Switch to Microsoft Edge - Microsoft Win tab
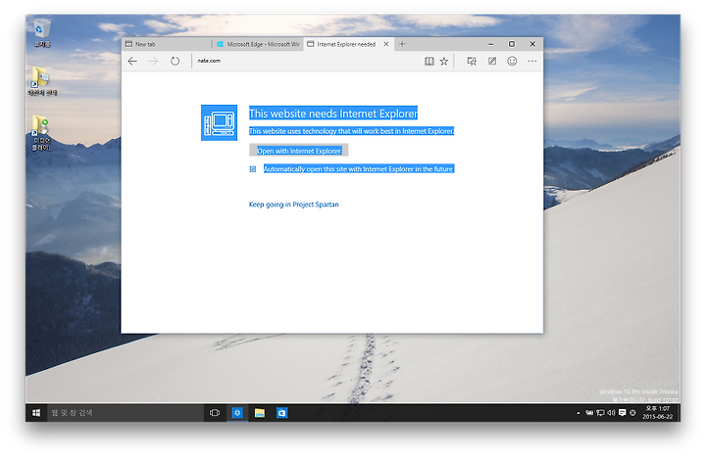The width and height of the screenshot is (706, 458). (x=258, y=44)
